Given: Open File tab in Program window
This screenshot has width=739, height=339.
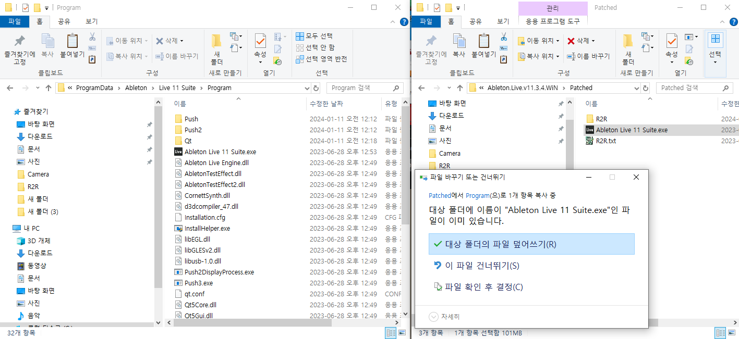Looking at the screenshot, I should point(15,21).
